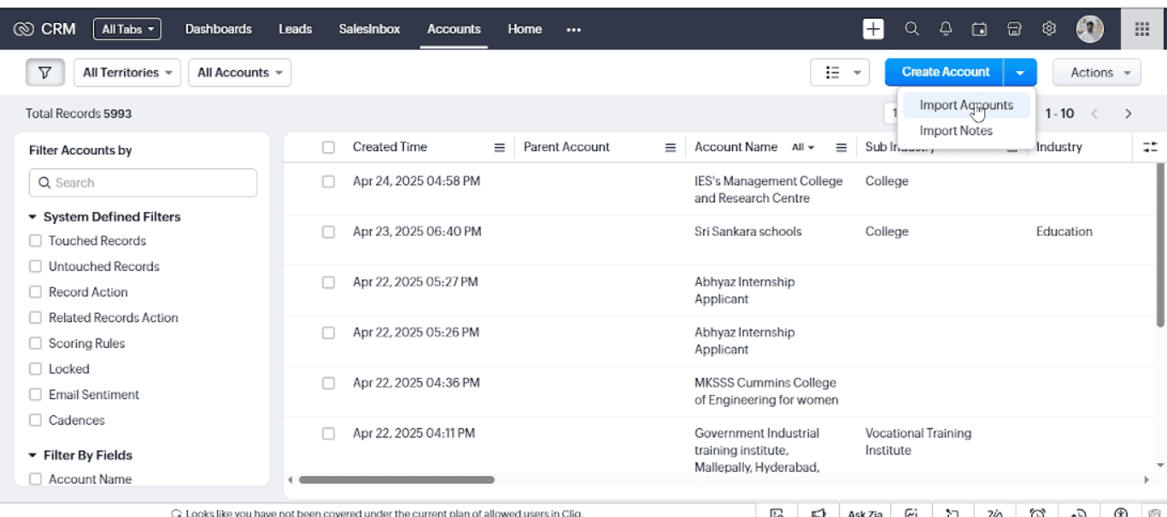This screenshot has height=517, width=1167.
Task: Open the Actions dropdown
Action: click(1097, 73)
